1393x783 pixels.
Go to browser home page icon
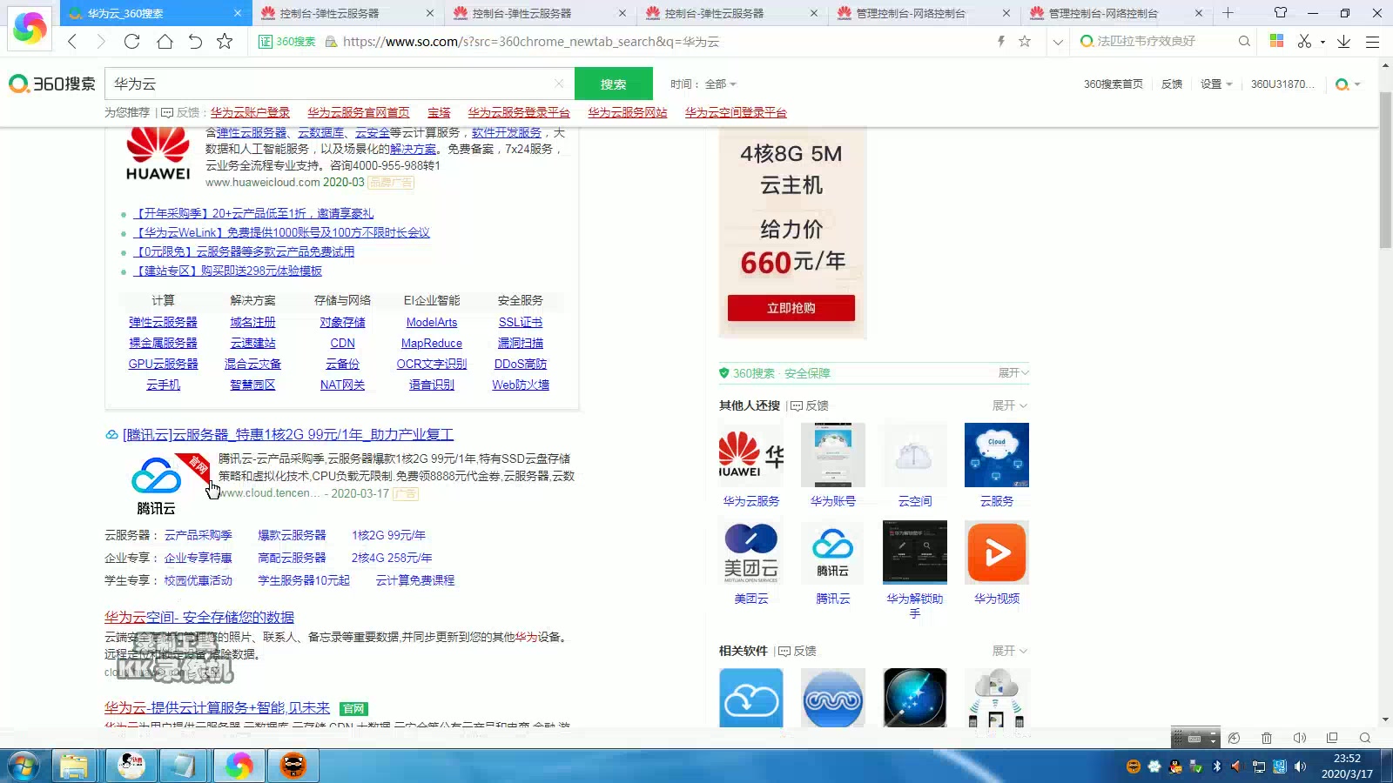[x=165, y=41]
